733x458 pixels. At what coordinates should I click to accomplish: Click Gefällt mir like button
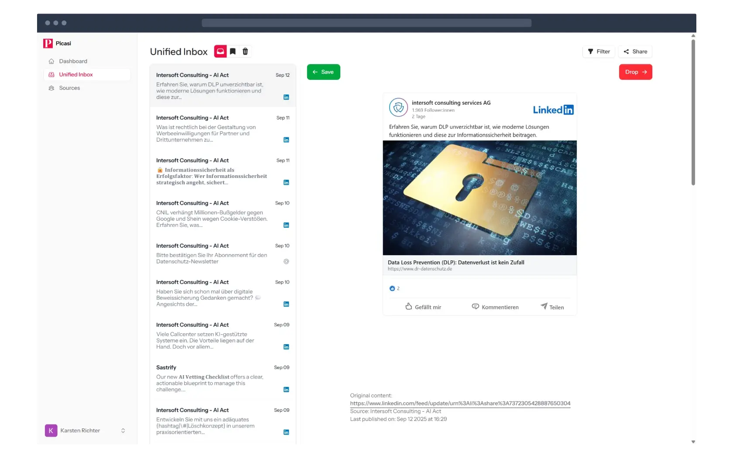[x=423, y=307]
